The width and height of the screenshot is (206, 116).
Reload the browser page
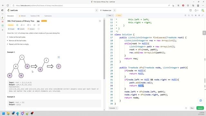coord(8,5)
